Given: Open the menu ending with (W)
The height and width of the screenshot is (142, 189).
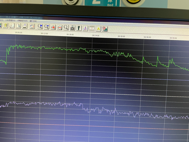Looking at the screenshot, I should click(33, 21).
